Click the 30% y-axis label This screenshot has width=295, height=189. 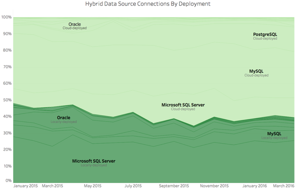7,133
